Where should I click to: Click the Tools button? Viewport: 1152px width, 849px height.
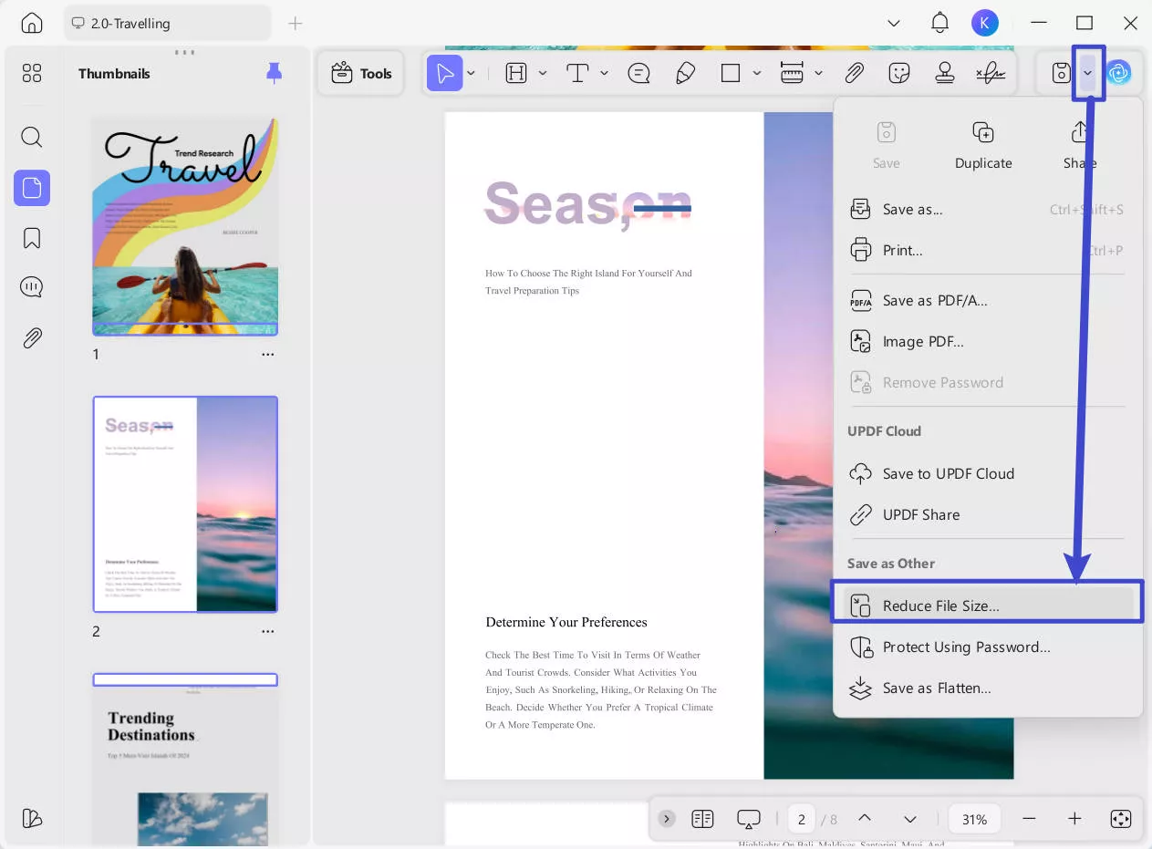coord(361,73)
